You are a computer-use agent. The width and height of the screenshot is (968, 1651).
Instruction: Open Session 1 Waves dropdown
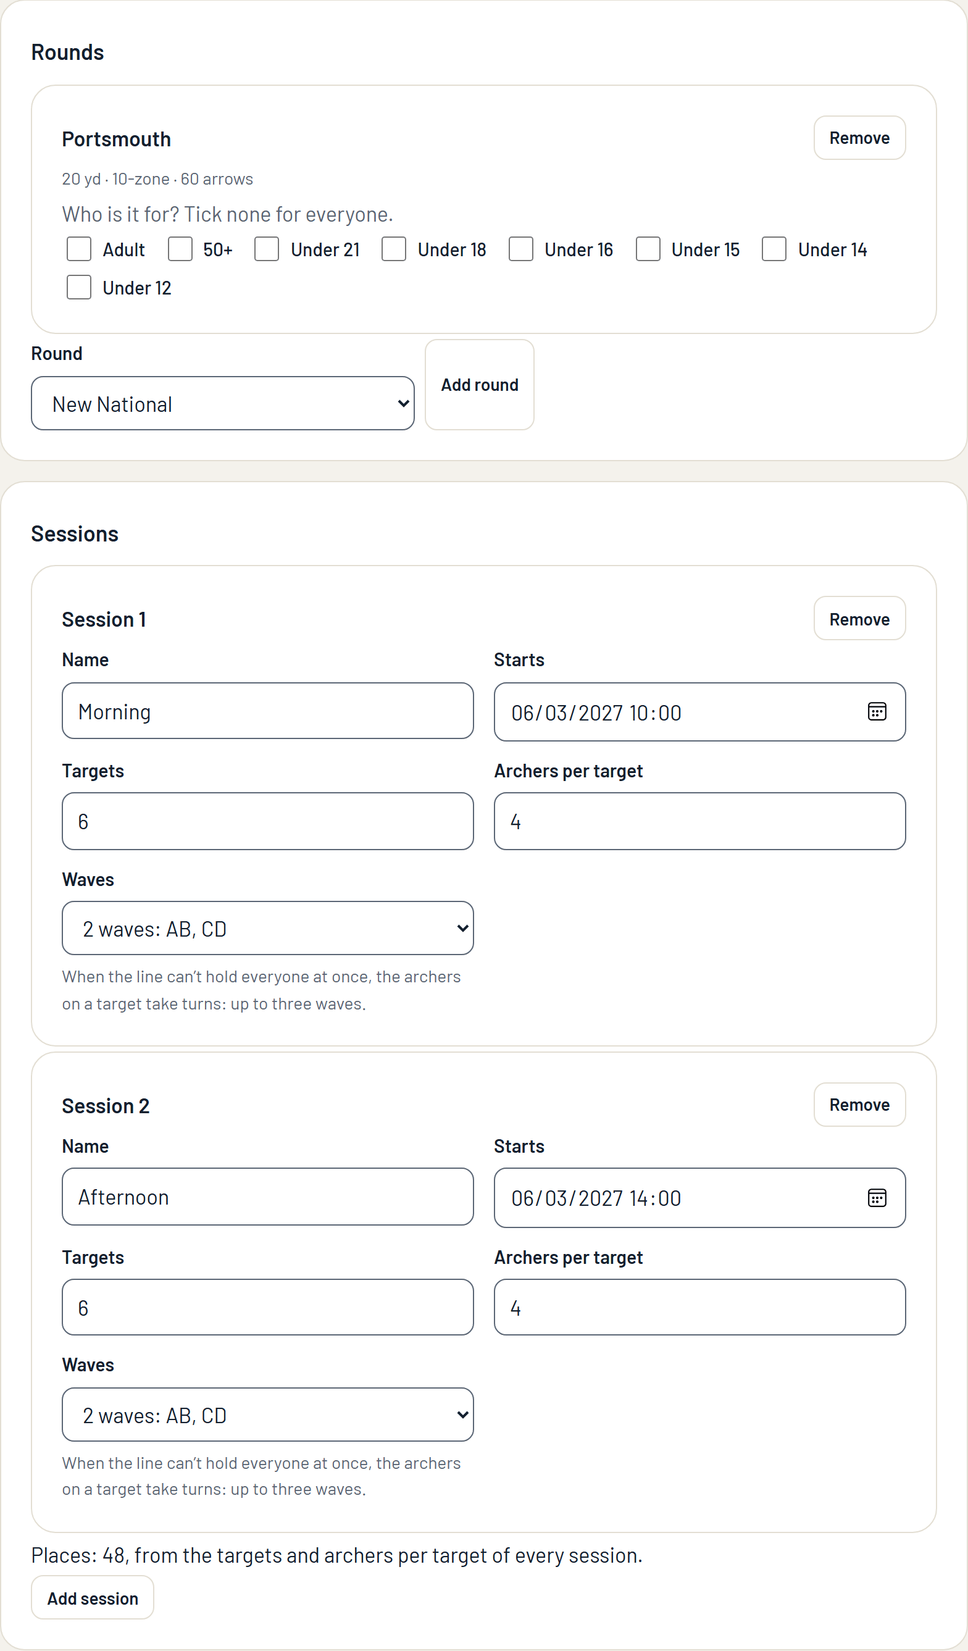[268, 928]
